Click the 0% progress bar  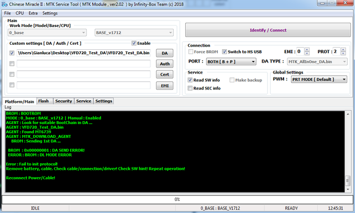click(177, 199)
